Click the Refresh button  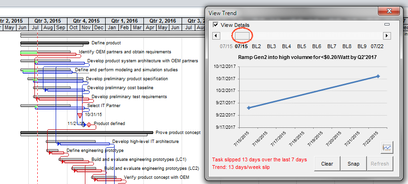[380, 164]
